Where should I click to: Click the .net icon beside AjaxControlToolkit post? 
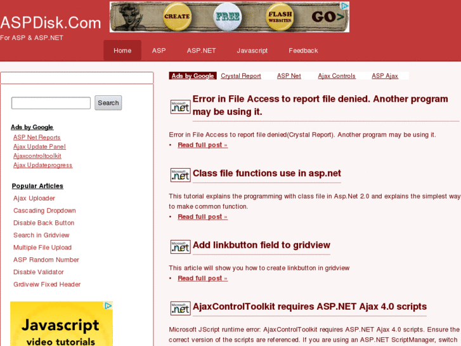(181, 309)
